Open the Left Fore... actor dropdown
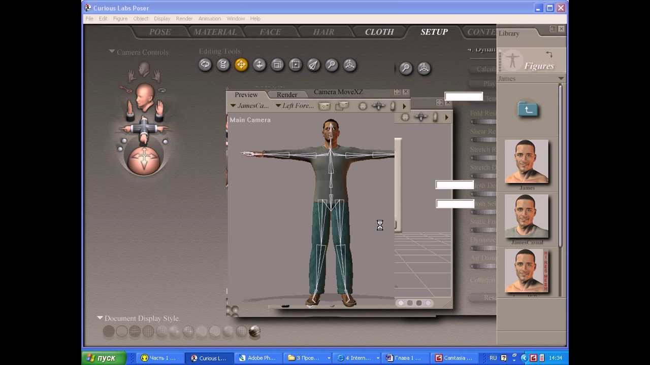The height and width of the screenshot is (365, 650). tap(295, 106)
